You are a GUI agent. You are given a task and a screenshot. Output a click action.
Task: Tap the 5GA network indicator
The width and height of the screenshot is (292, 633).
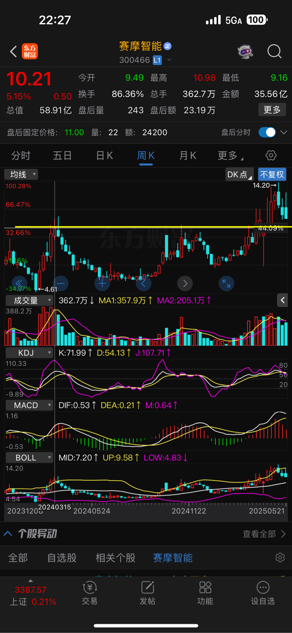(233, 20)
